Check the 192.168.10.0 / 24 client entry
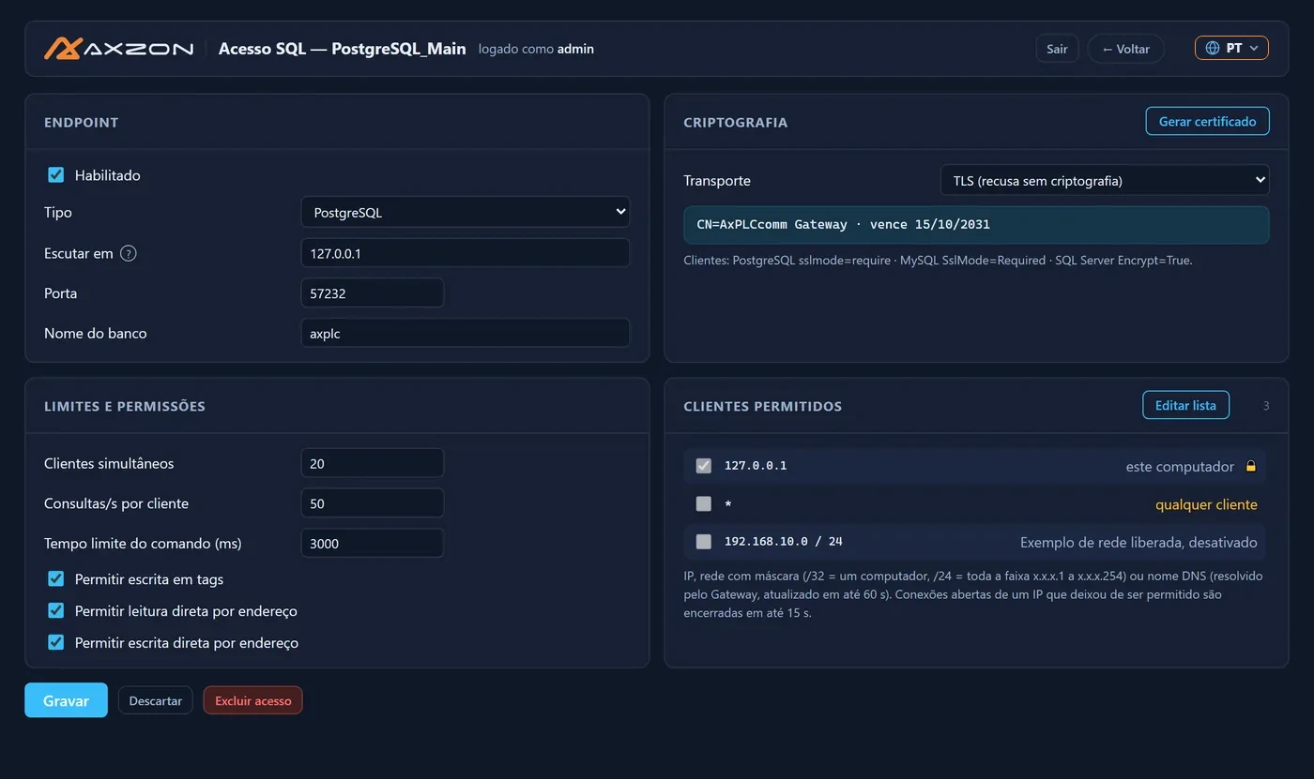The image size is (1314, 779). (x=704, y=542)
